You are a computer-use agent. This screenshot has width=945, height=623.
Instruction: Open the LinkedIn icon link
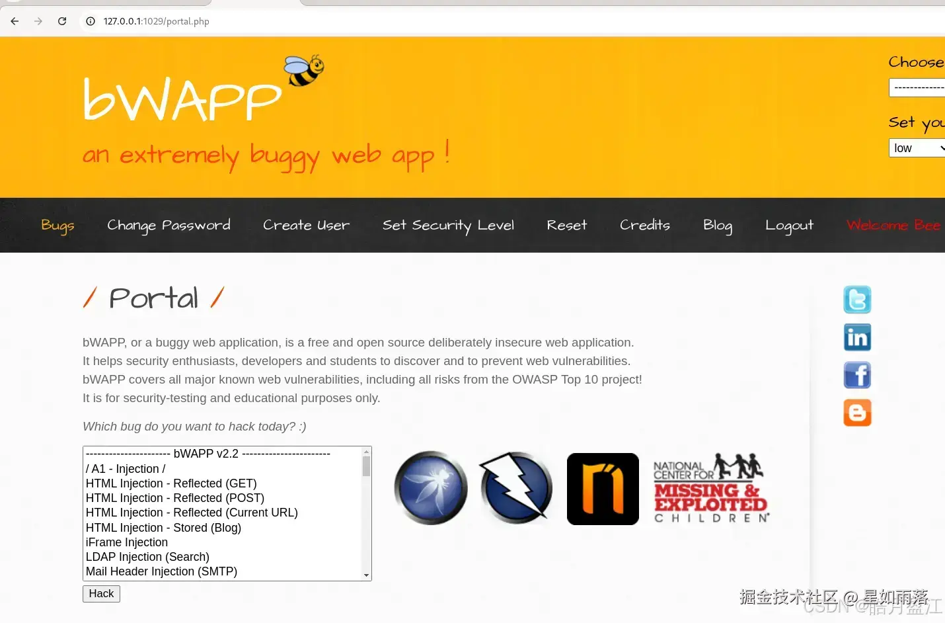tap(857, 337)
